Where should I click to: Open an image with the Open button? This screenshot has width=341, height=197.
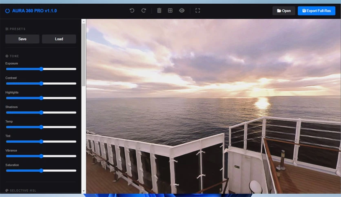click(x=284, y=11)
